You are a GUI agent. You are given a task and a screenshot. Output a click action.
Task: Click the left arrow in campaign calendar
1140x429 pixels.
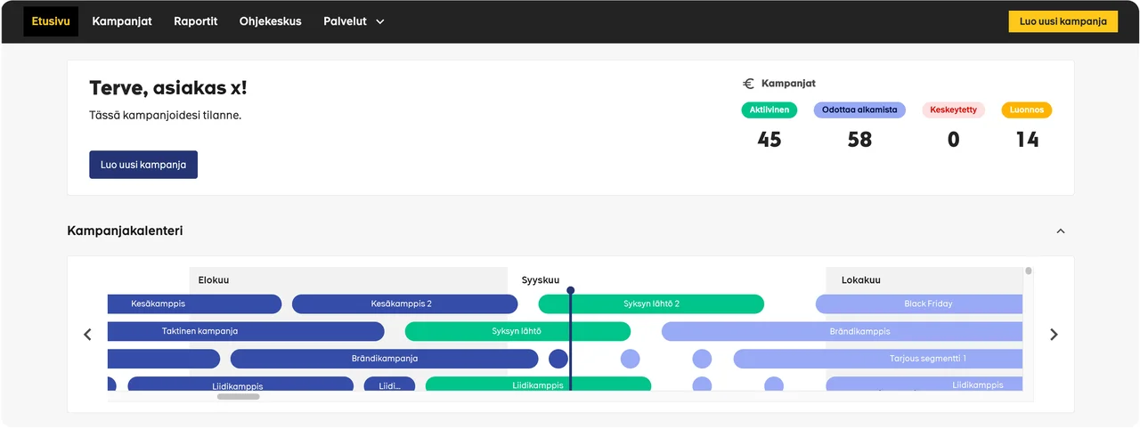[87, 335]
